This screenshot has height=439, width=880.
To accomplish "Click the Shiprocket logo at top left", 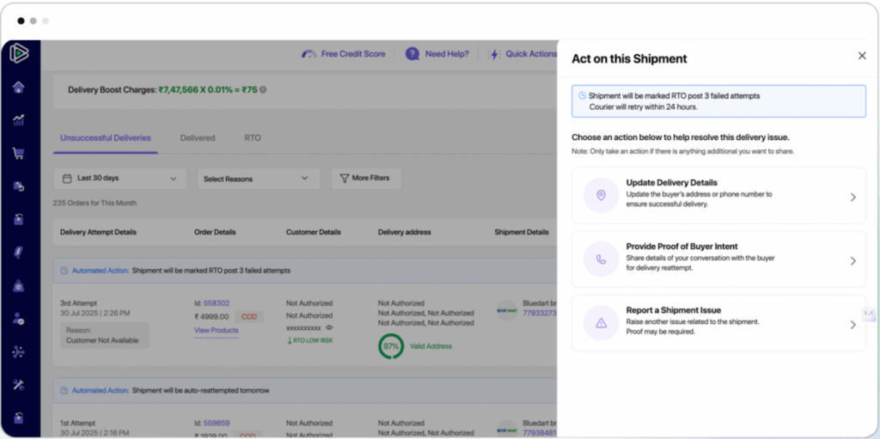I will (x=19, y=53).
